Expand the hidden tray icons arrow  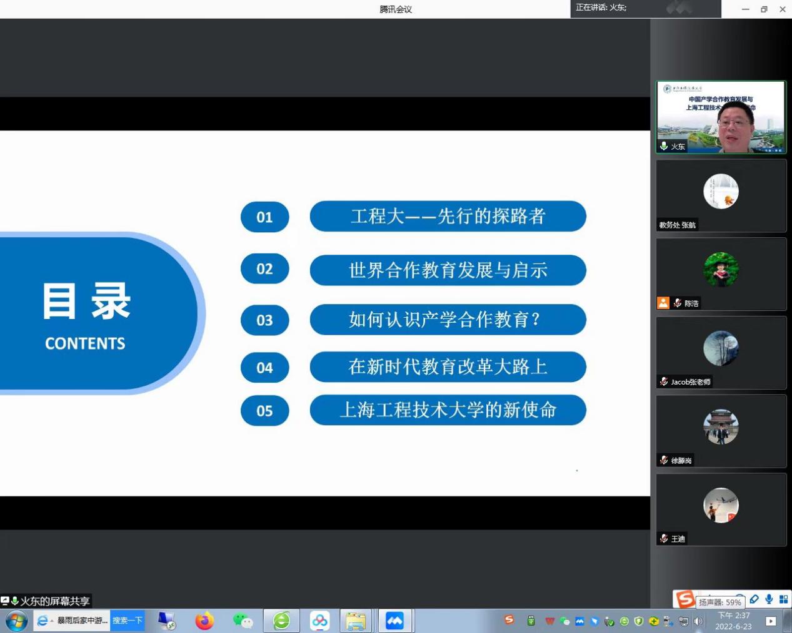[x=771, y=621]
